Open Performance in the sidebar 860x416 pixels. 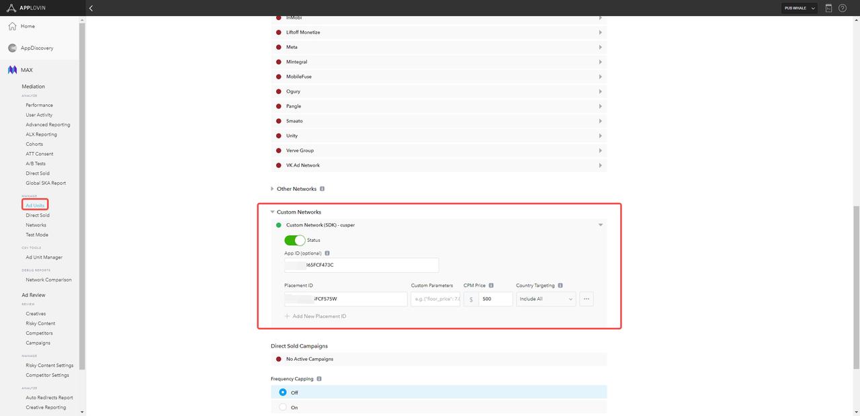pos(39,106)
